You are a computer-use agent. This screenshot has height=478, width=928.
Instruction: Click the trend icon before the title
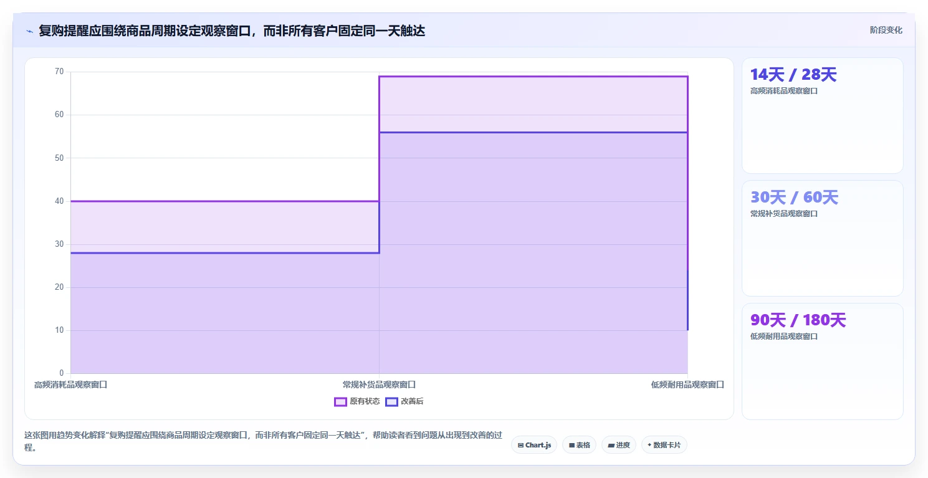pyautogui.click(x=29, y=31)
